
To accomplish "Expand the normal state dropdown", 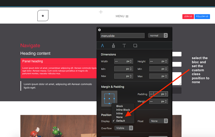I will [x=158, y=35].
